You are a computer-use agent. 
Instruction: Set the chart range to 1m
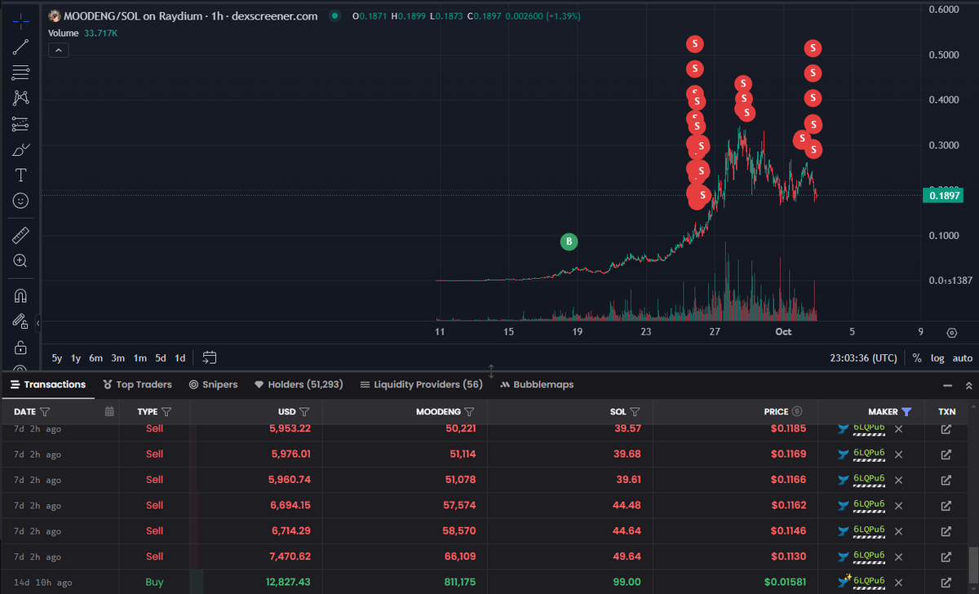[140, 358]
